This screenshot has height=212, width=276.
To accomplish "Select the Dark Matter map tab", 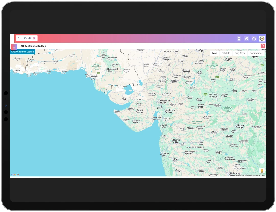I will [x=256, y=53].
